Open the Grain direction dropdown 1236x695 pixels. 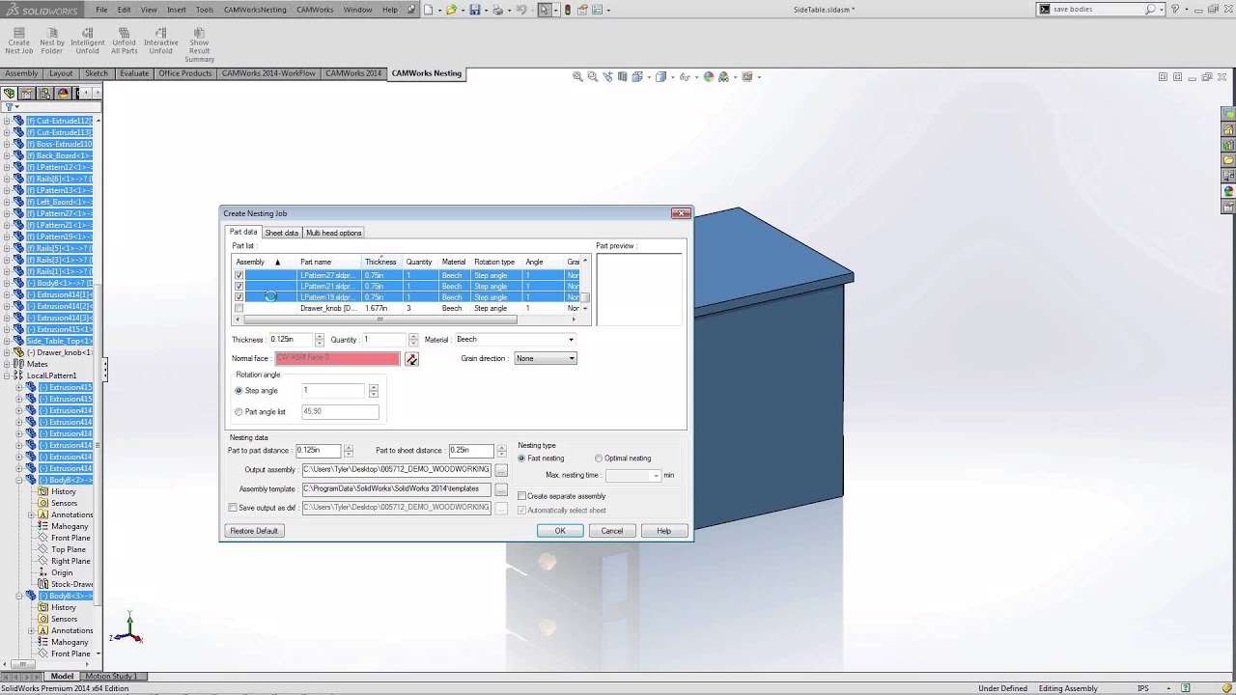click(x=545, y=359)
